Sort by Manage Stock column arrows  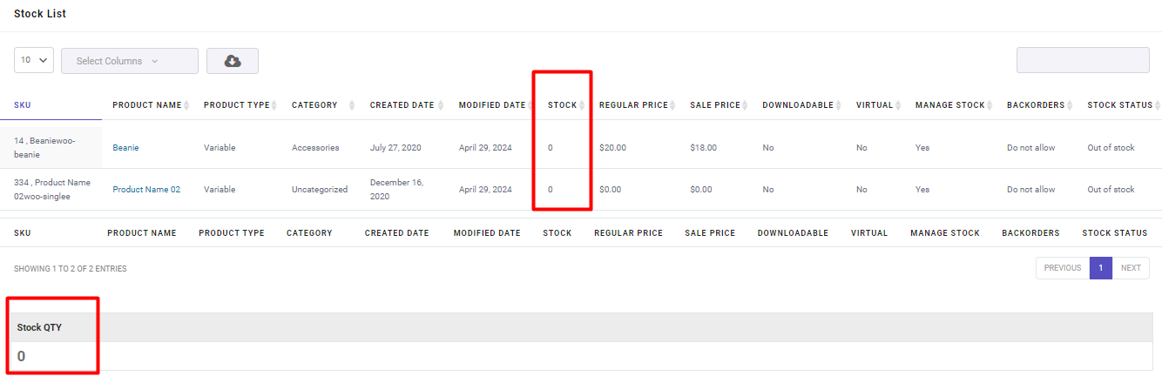click(x=990, y=105)
